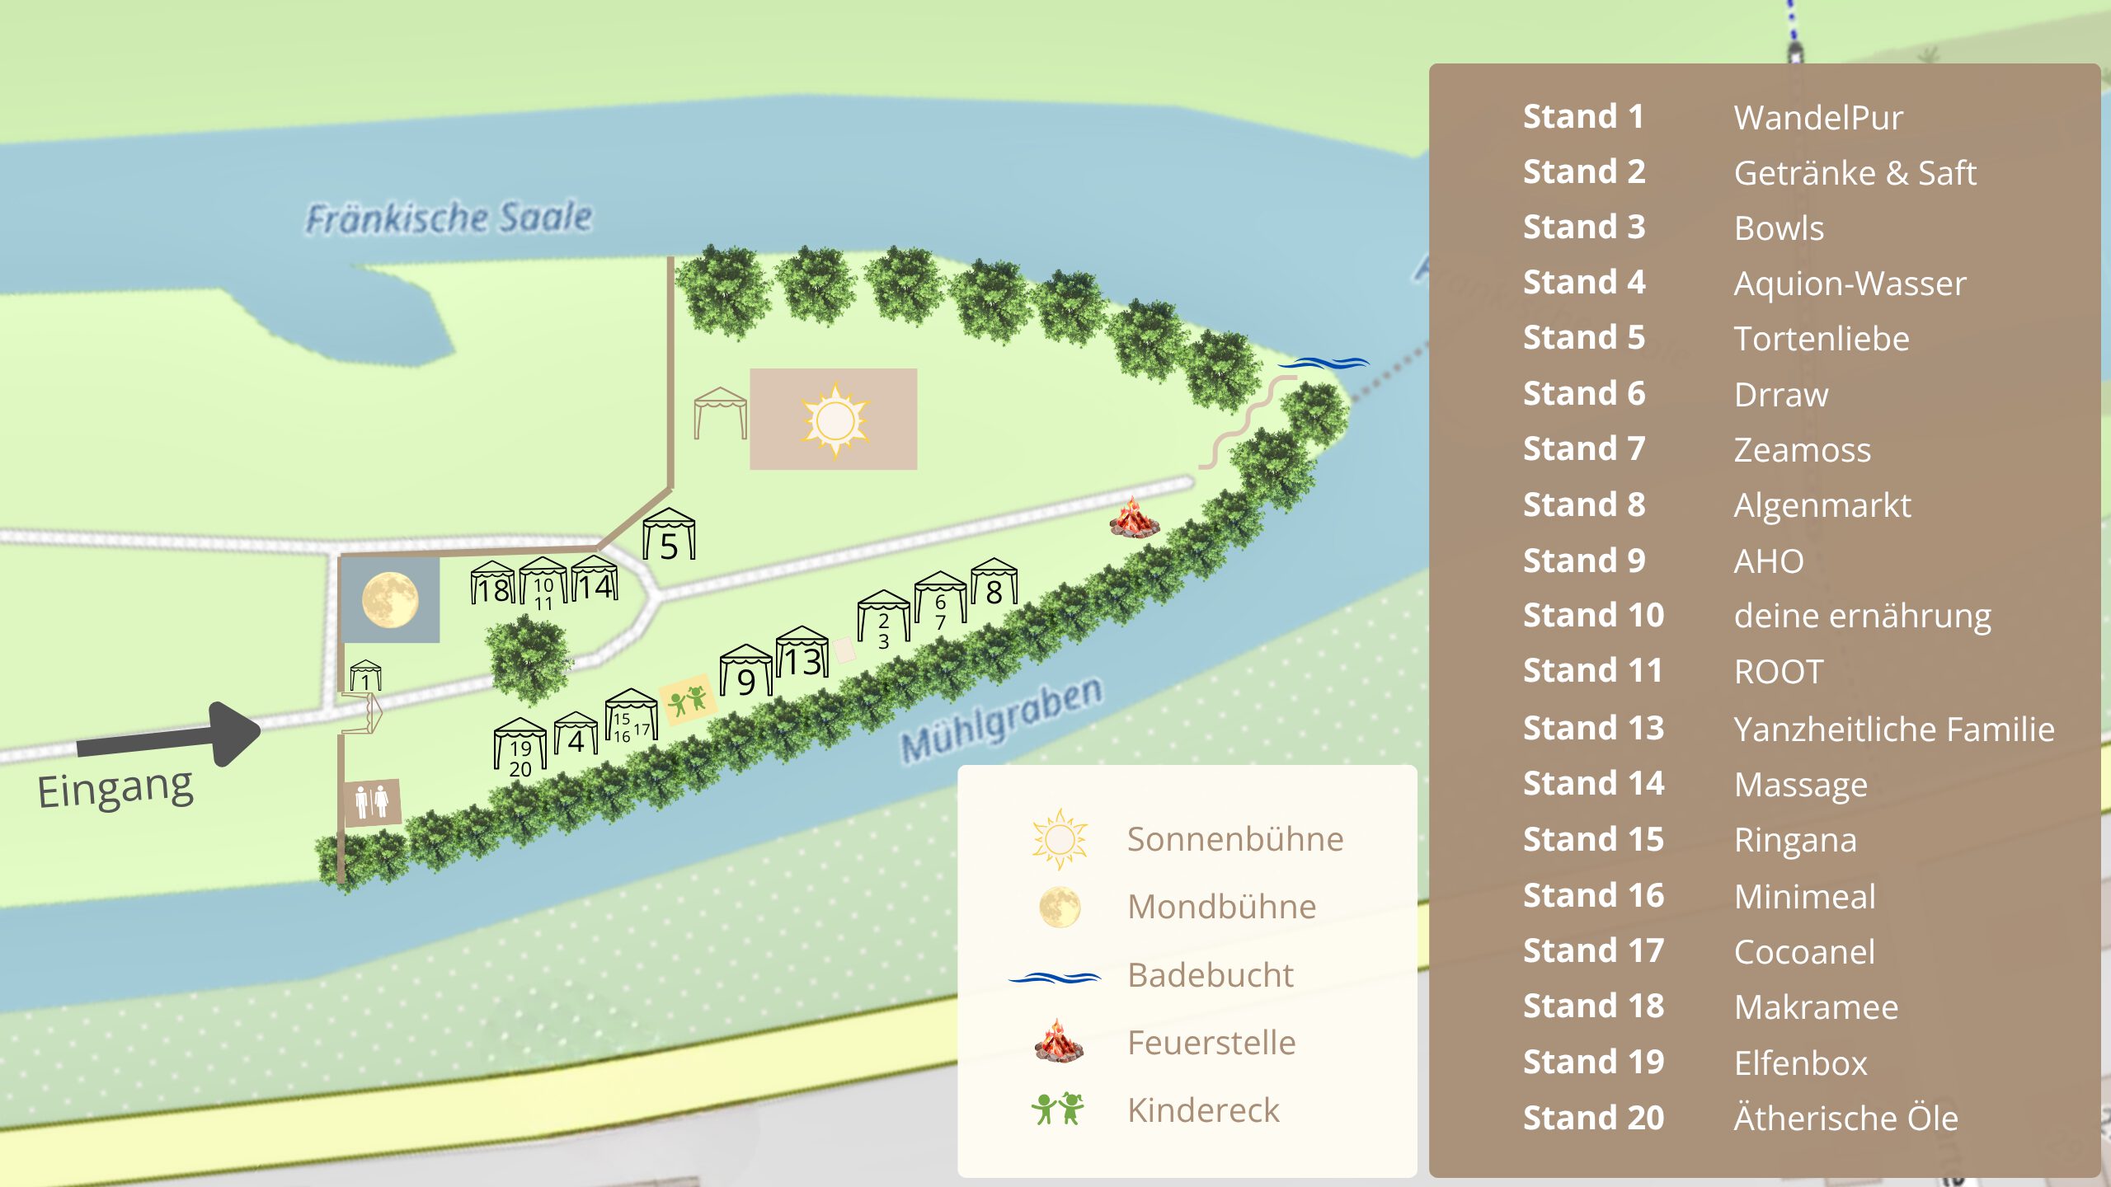Select tent stand 4 on the map
The width and height of the screenshot is (2111, 1187).
click(576, 734)
